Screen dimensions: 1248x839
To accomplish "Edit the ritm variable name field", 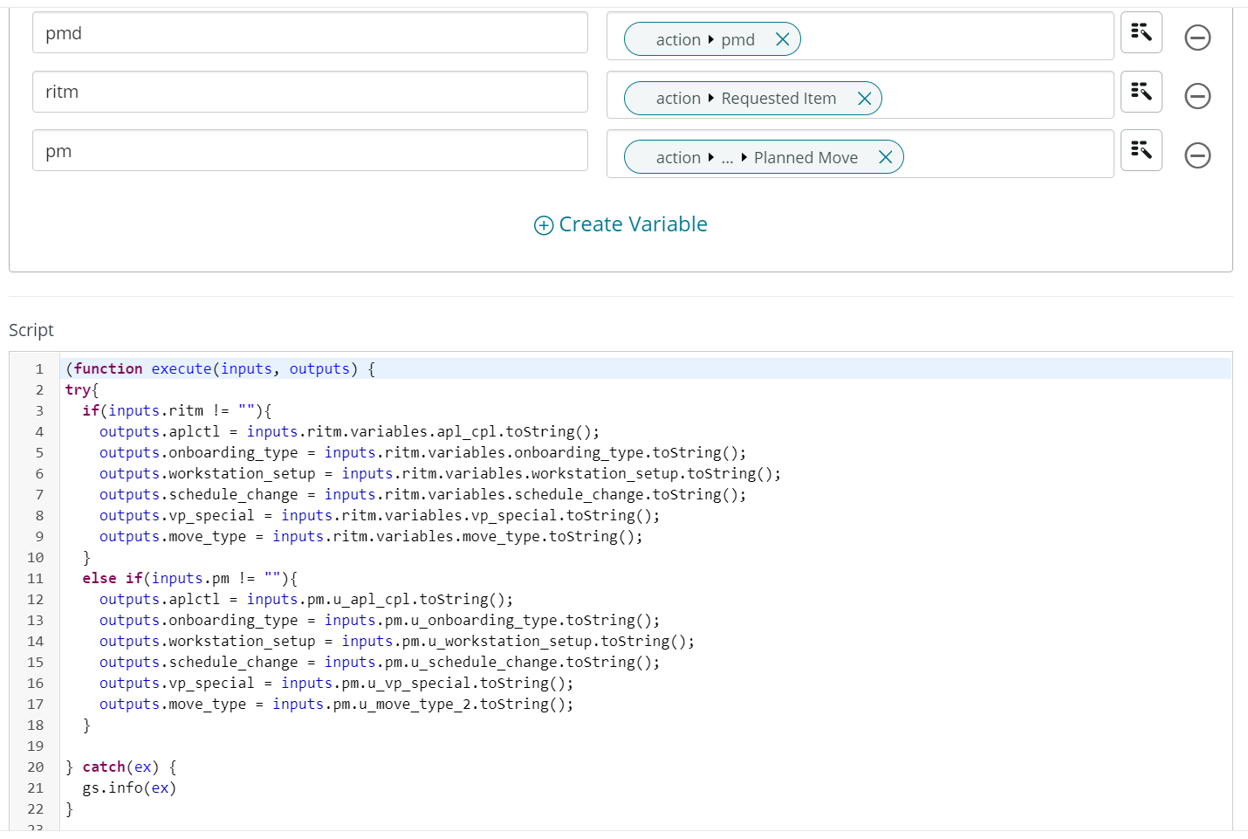I will pyautogui.click(x=310, y=92).
